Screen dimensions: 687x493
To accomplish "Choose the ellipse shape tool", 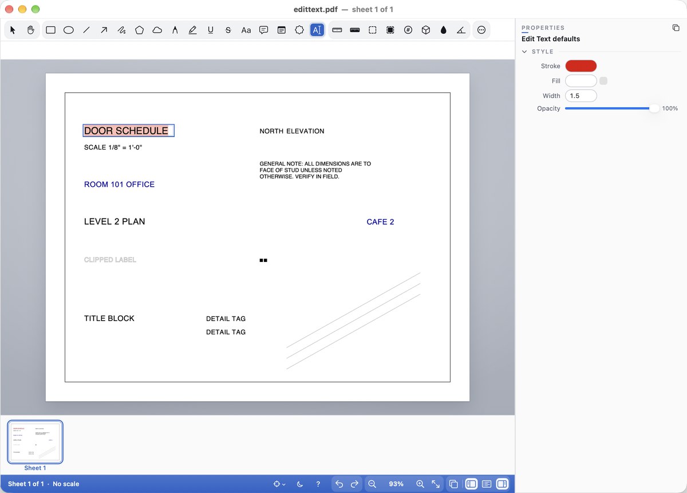I will point(68,30).
